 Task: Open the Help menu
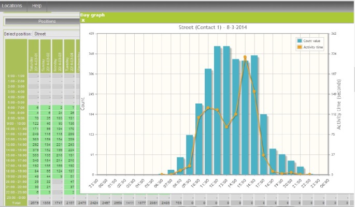tap(37, 6)
